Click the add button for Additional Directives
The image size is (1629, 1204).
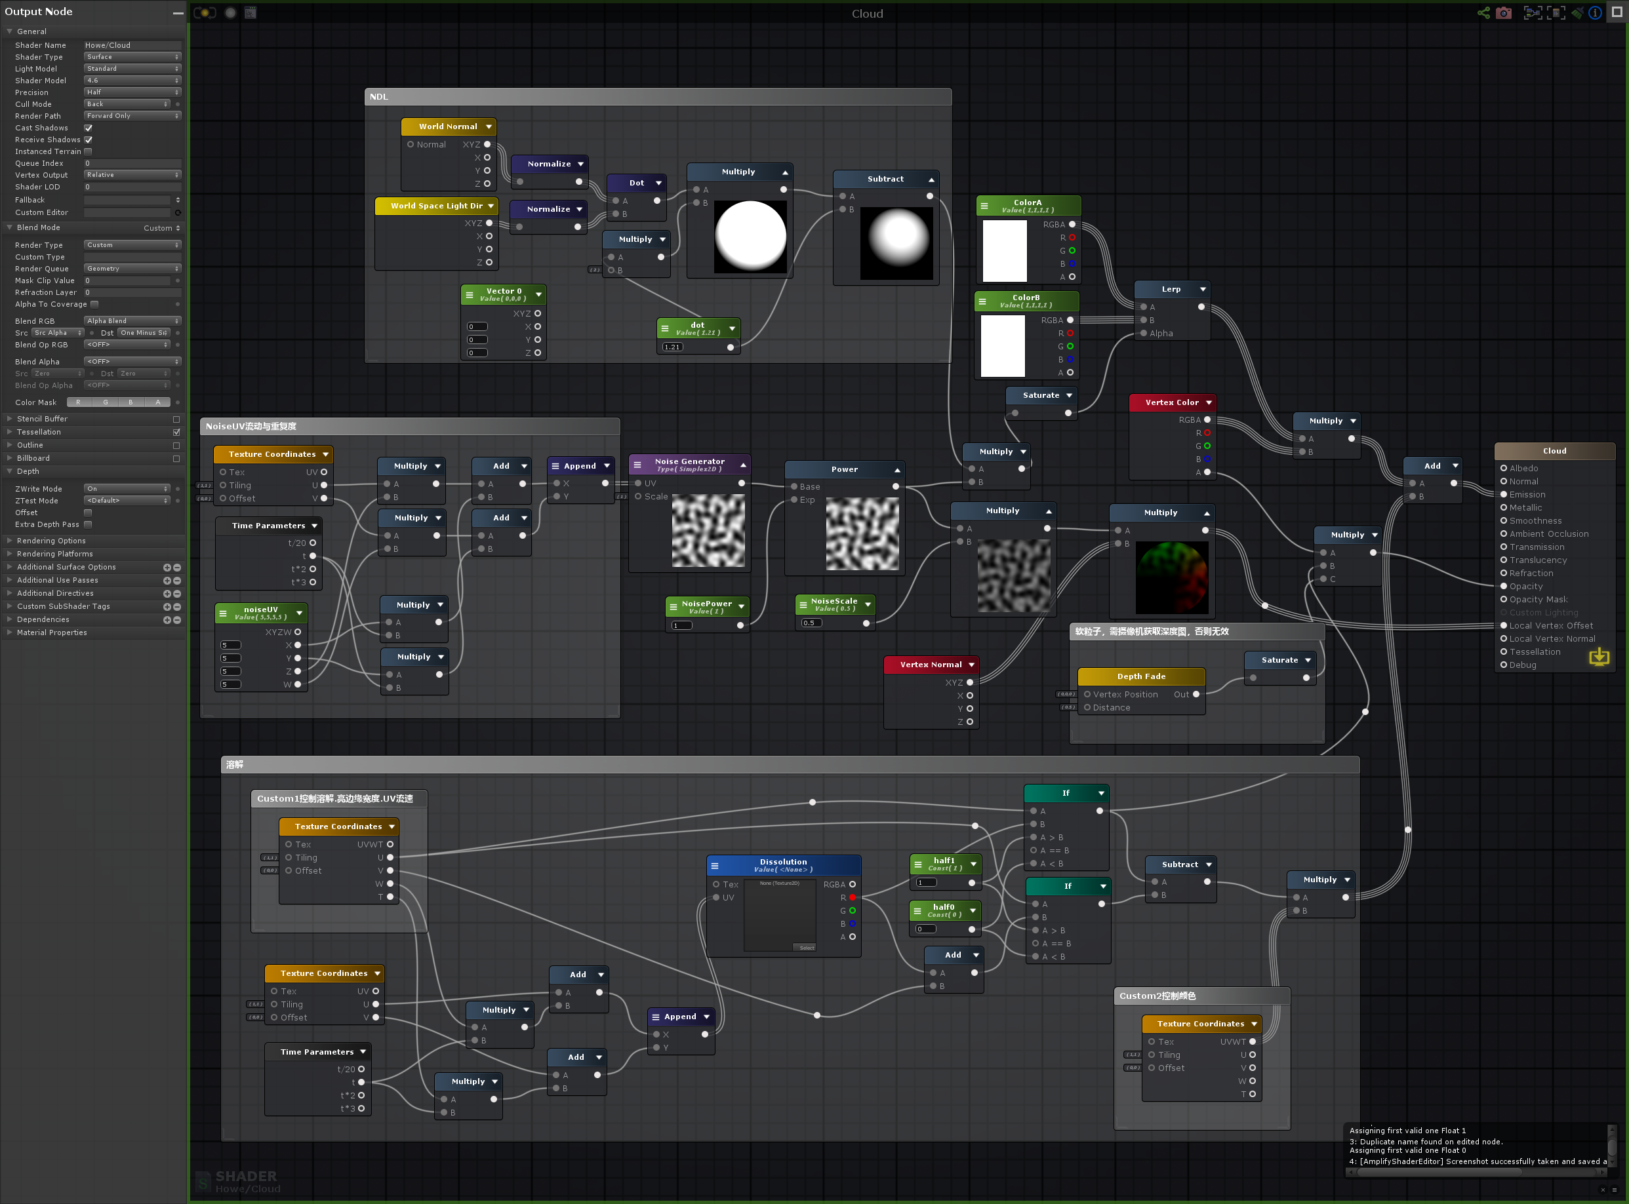(x=167, y=593)
